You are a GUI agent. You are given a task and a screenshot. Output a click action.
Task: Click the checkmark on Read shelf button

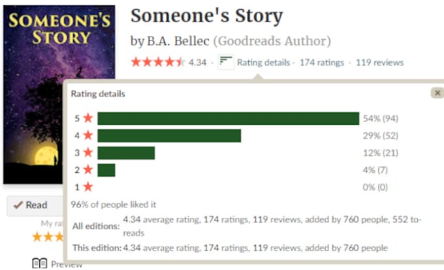[18, 205]
